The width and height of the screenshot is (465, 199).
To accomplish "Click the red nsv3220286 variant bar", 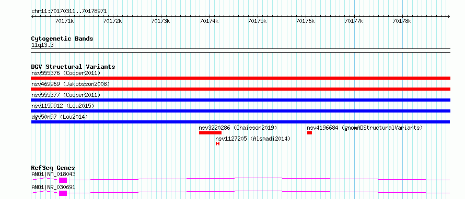I will click(210, 133).
